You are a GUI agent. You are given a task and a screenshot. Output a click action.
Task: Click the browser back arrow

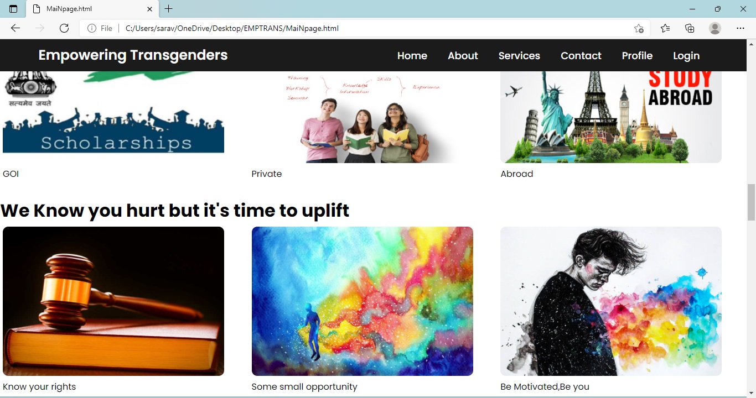click(15, 28)
